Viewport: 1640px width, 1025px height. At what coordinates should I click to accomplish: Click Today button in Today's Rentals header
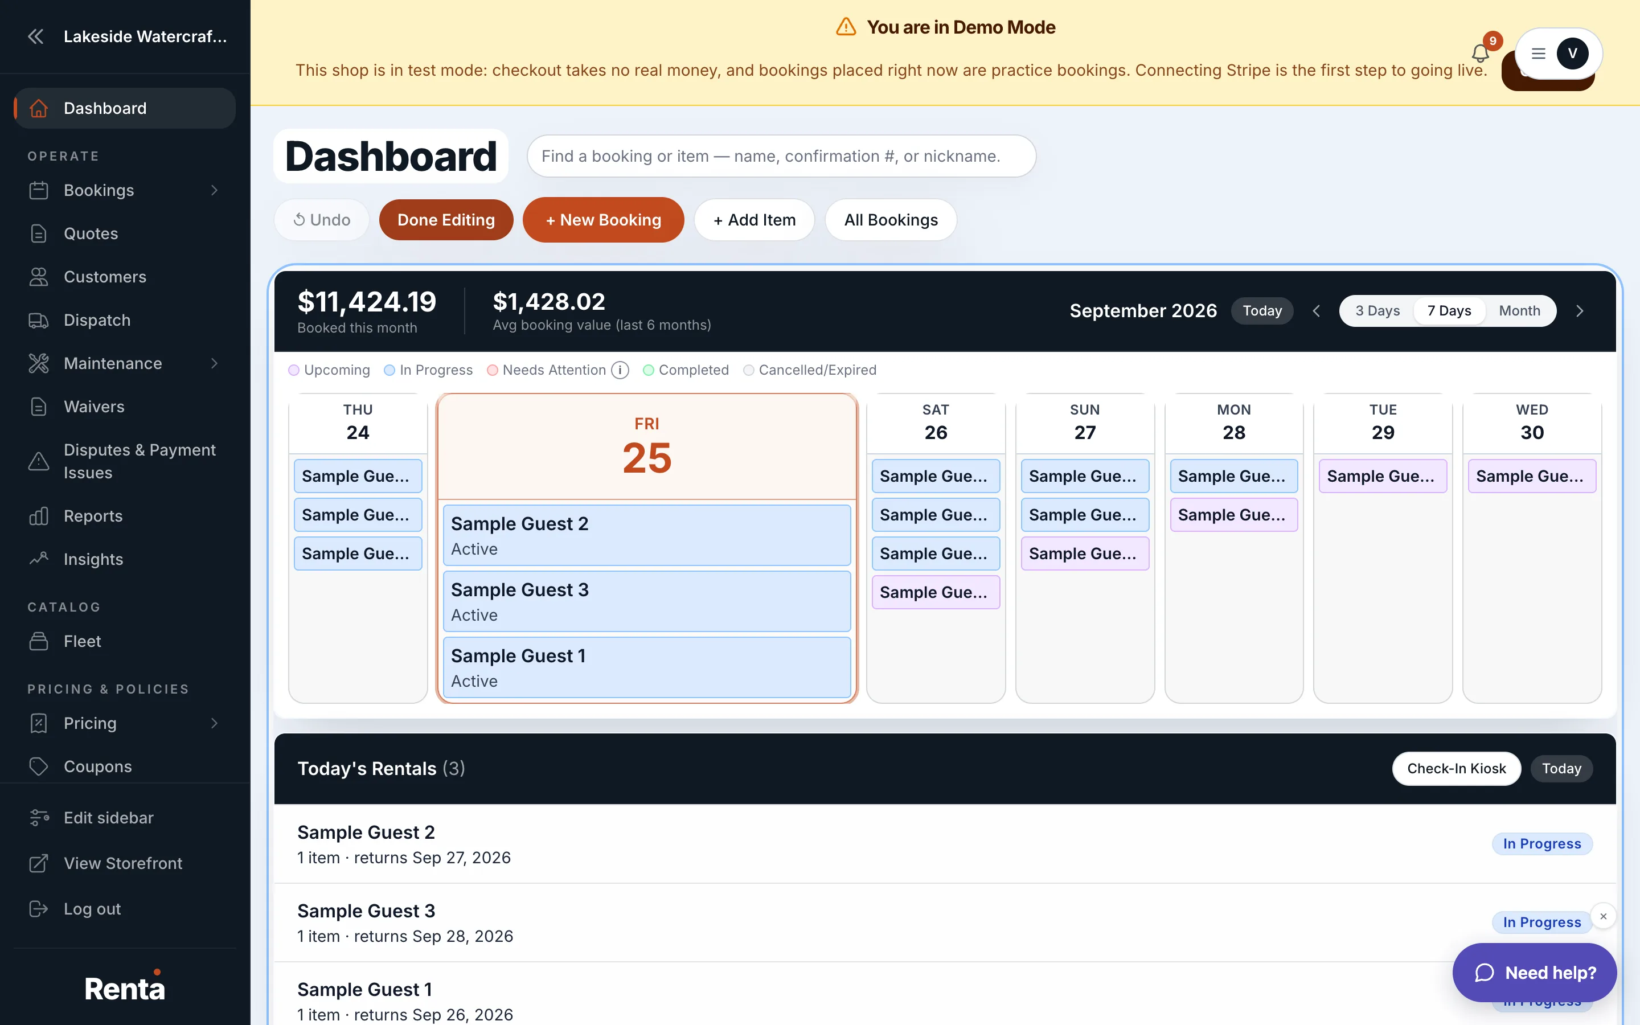(1561, 769)
